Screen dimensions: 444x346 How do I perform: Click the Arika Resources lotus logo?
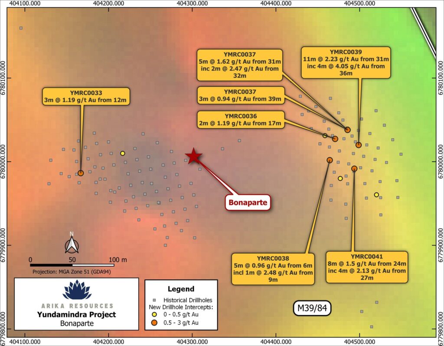pyautogui.click(x=77, y=290)
